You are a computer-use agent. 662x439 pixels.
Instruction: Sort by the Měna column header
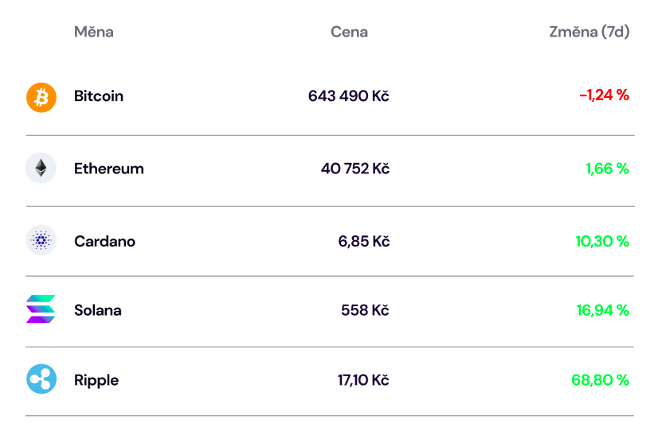click(x=94, y=32)
